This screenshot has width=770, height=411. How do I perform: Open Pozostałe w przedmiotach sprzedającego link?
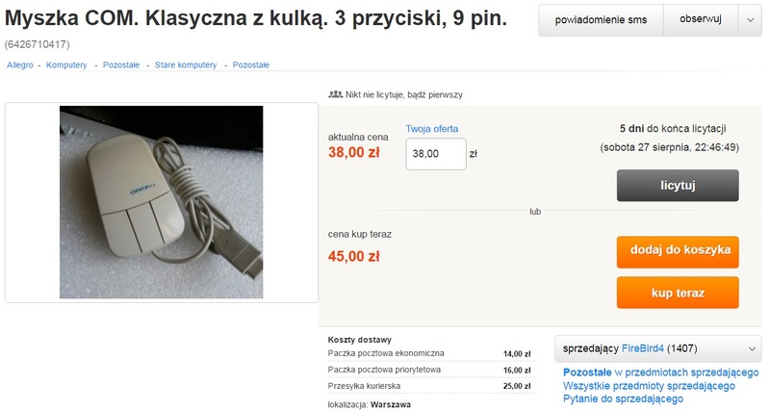pos(661,372)
